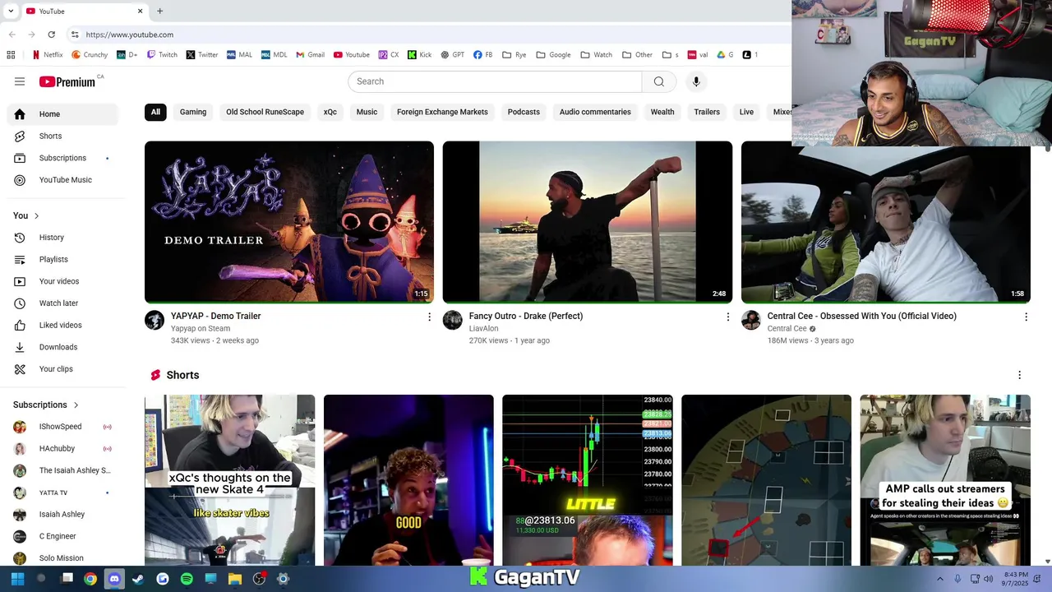Expand the You section chevron
1052x592 pixels.
pyautogui.click(x=36, y=215)
